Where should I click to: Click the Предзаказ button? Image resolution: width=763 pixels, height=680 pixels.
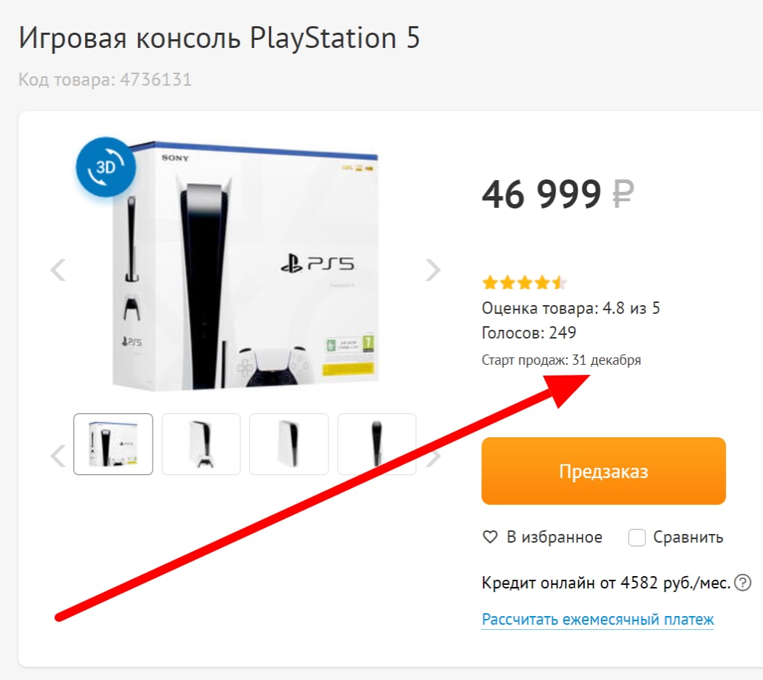[603, 471]
